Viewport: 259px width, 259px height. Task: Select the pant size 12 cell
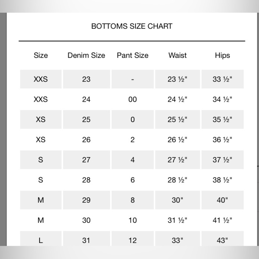133,239
